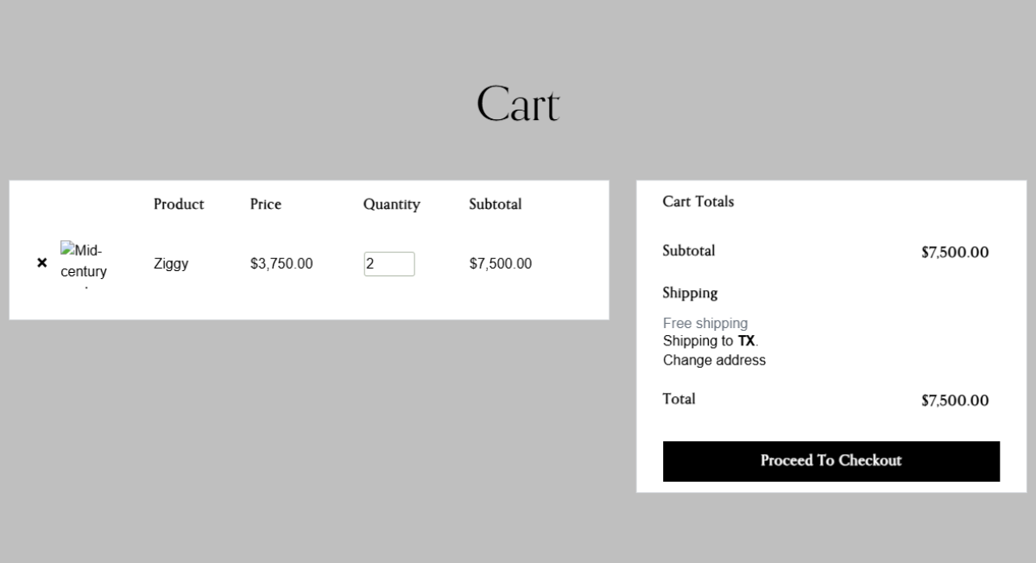Click the Product column header
This screenshot has width=1036, height=563.
click(179, 205)
